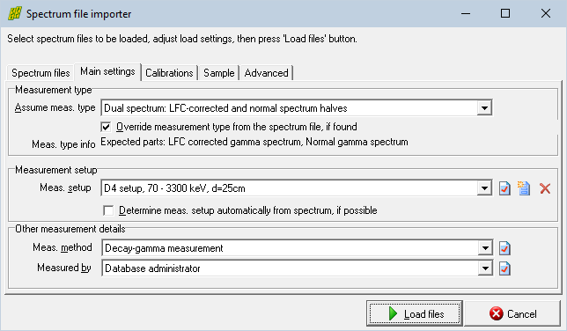Click the Spectrum file importer title icon

[15, 14]
